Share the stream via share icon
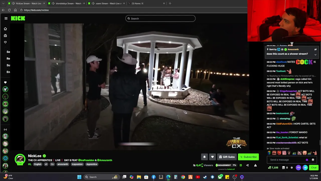Image resolution: width=321 pixels, height=181 pixels. click(x=247, y=165)
